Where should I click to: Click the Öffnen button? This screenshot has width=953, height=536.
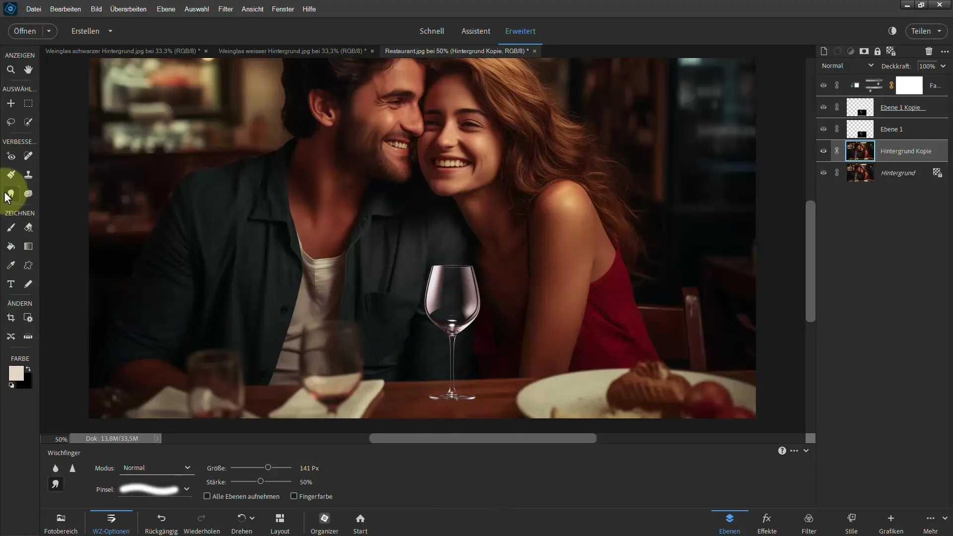click(24, 31)
